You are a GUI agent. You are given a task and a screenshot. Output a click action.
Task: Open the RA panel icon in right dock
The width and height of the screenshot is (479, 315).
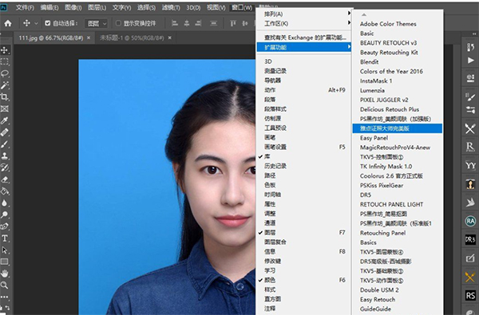click(470, 221)
